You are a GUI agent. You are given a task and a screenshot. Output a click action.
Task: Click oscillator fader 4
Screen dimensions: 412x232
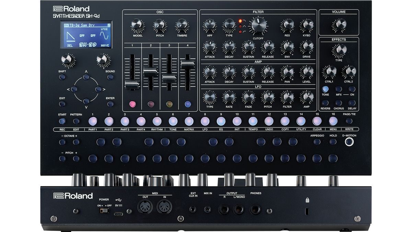pyautogui.click(x=187, y=64)
